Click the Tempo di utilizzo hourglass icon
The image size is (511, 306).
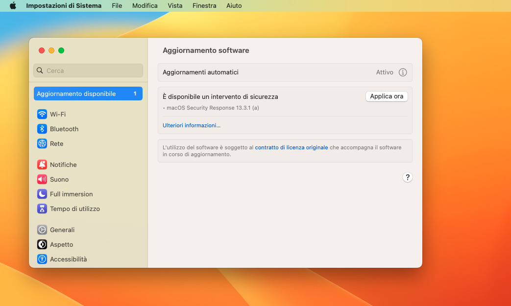42,209
